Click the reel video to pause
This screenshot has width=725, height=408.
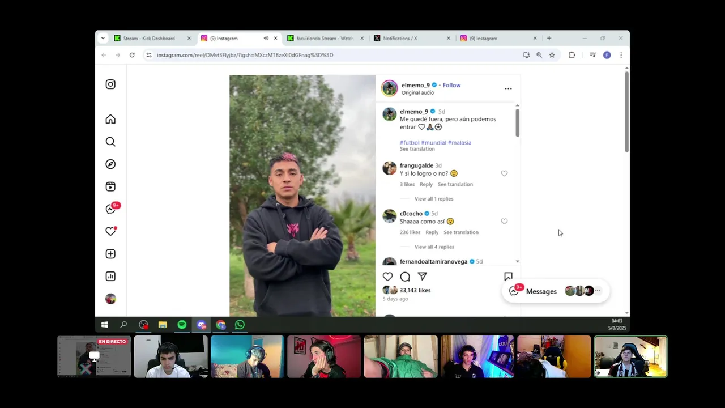[x=302, y=195]
